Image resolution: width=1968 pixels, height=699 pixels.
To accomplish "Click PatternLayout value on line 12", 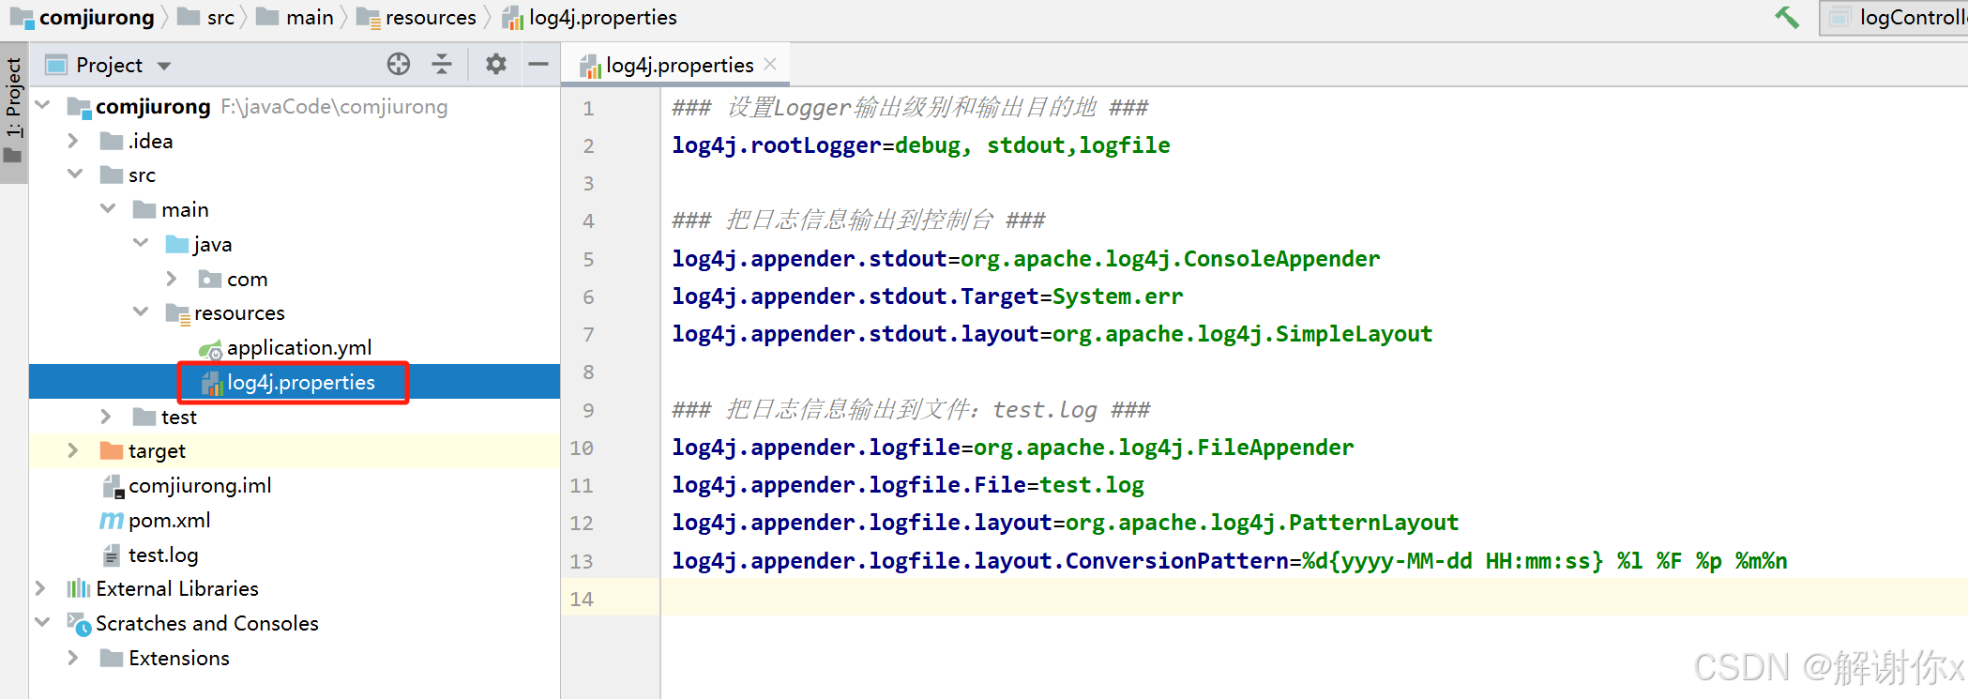I will pyautogui.click(x=1373, y=523).
